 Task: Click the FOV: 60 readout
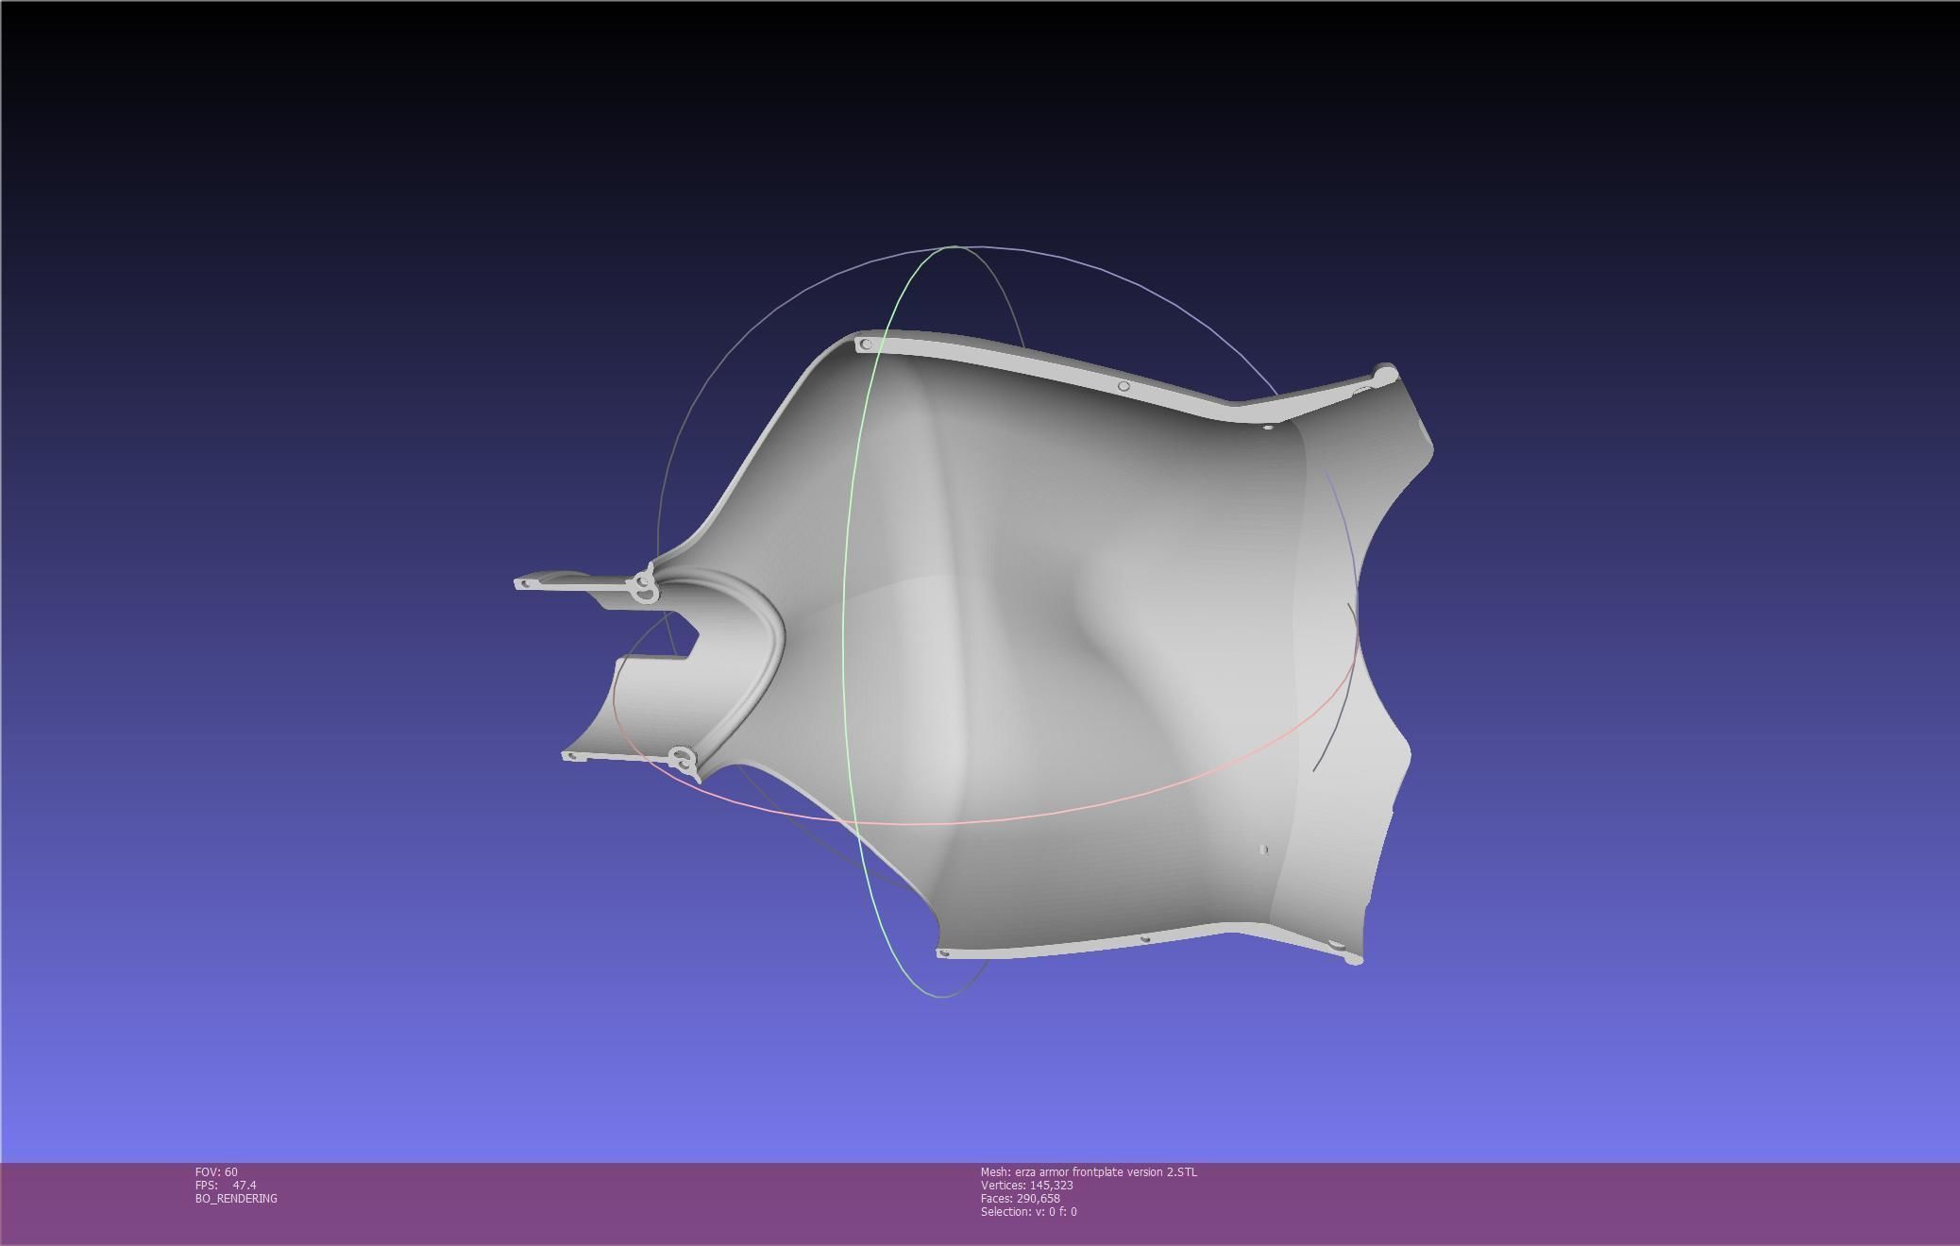(216, 1171)
